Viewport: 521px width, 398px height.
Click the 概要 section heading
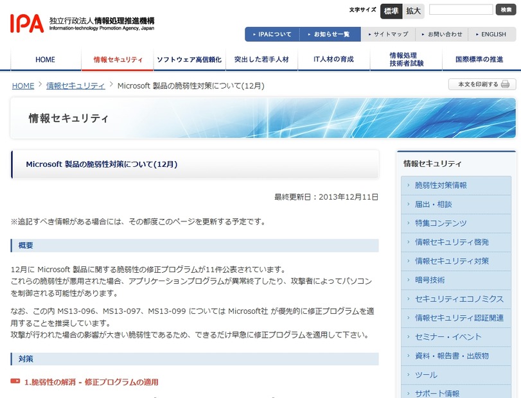(x=195, y=245)
